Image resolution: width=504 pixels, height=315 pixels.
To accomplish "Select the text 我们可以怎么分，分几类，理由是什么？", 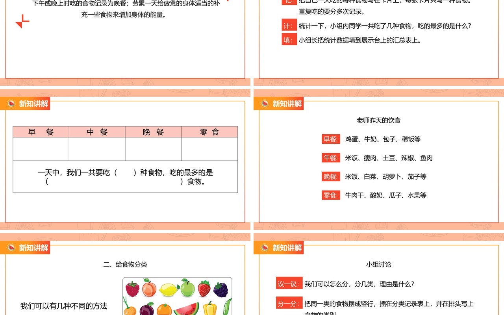I will tap(359, 284).
